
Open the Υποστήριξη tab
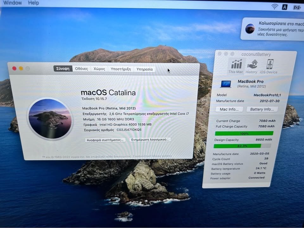point(121,69)
